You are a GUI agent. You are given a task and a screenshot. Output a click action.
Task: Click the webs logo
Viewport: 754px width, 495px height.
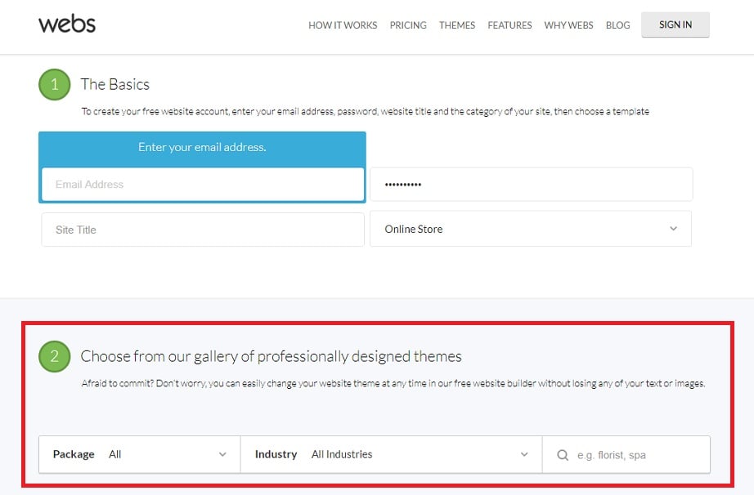pos(67,24)
